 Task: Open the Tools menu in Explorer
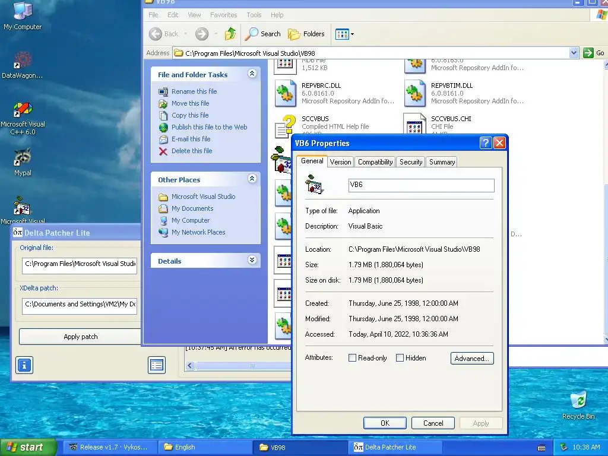tap(254, 15)
